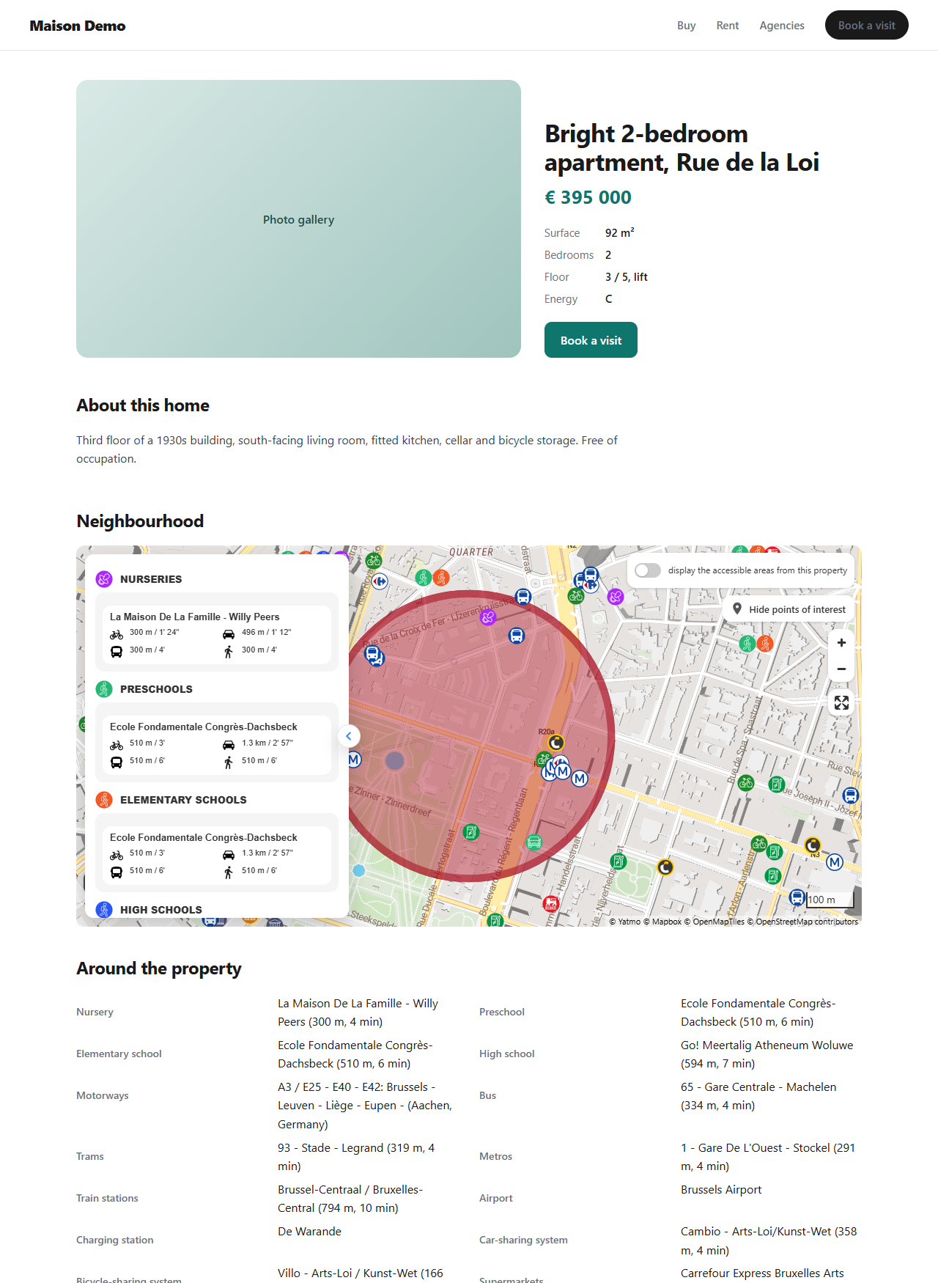This screenshot has width=938, height=1283.
Task: Select the bike-sharing marker on Rue de Spa
Action: (x=746, y=782)
